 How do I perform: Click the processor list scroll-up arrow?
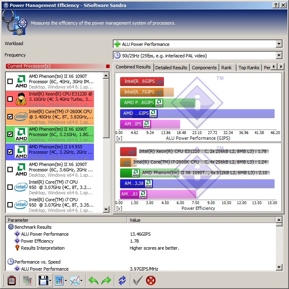[106, 75]
